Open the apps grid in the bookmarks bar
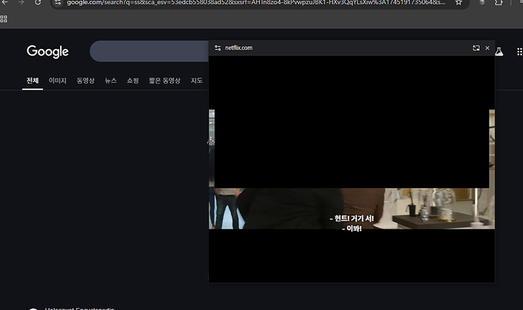 pyautogui.click(x=4, y=19)
